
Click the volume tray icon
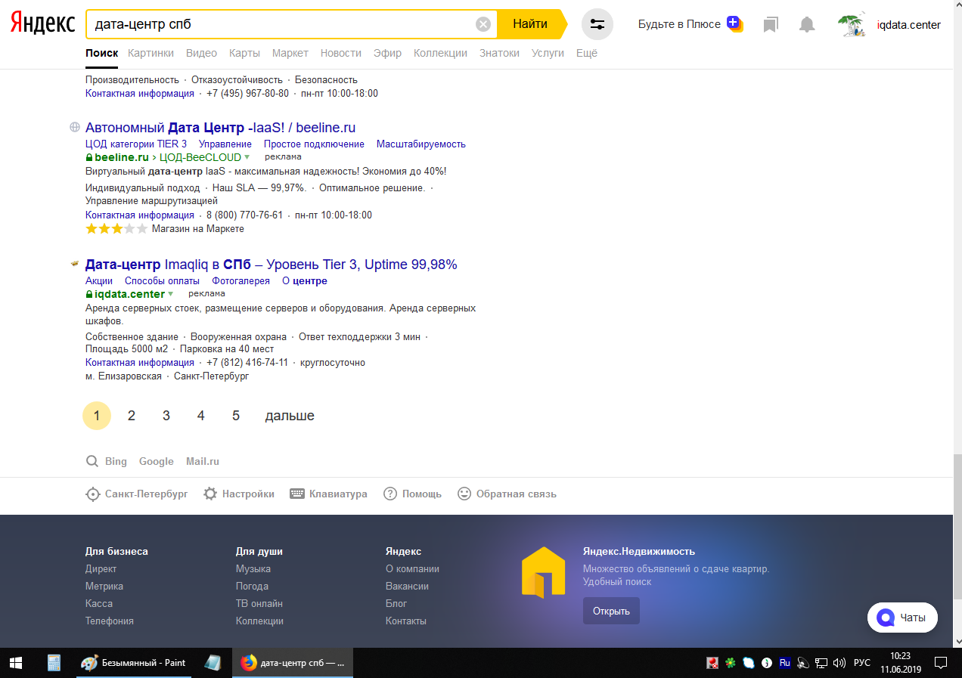point(839,663)
